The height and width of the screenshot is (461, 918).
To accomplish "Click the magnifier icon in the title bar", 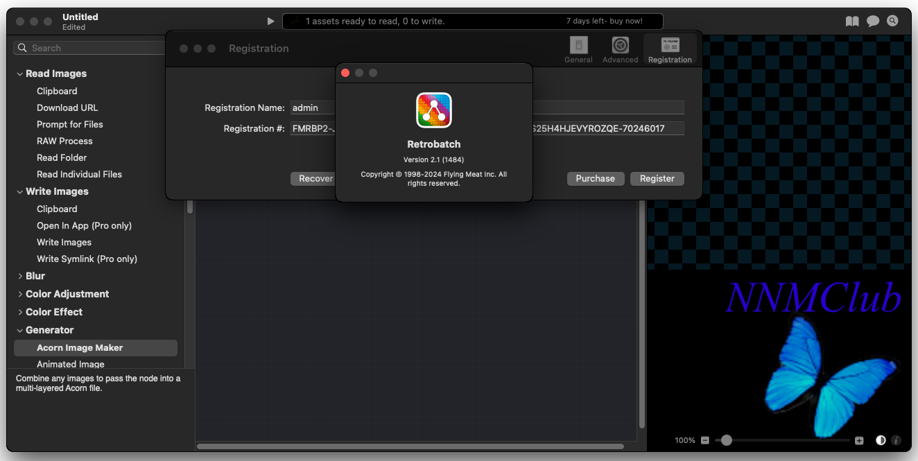I will pos(892,21).
